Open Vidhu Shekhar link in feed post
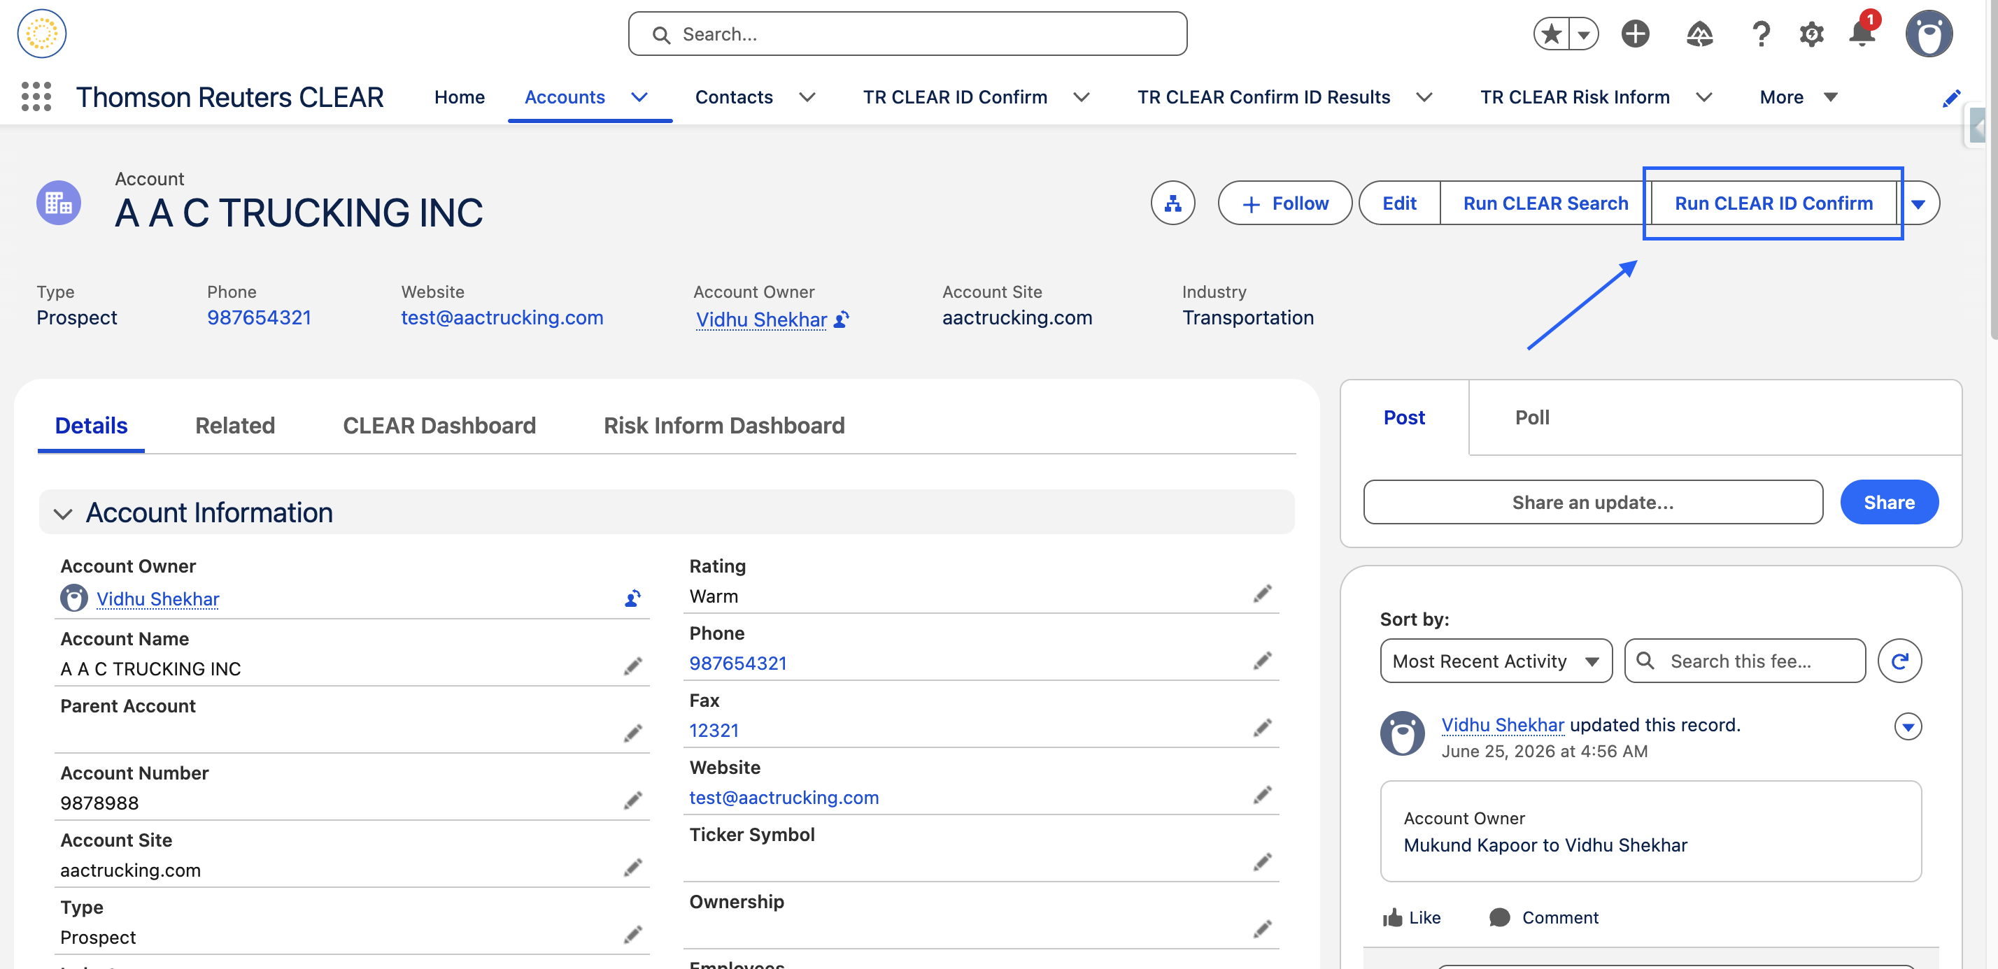Viewport: 1998px width, 969px height. [1503, 726]
